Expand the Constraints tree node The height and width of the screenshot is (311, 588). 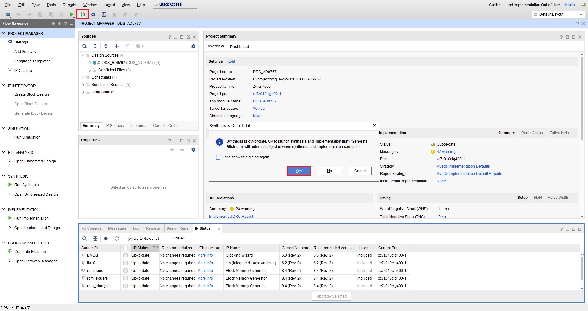coord(83,77)
